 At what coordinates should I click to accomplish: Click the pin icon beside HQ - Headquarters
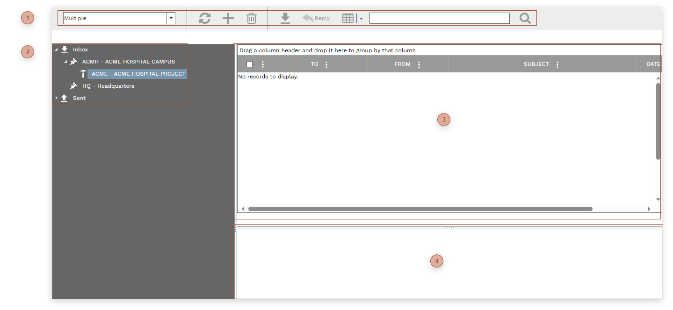pos(73,86)
